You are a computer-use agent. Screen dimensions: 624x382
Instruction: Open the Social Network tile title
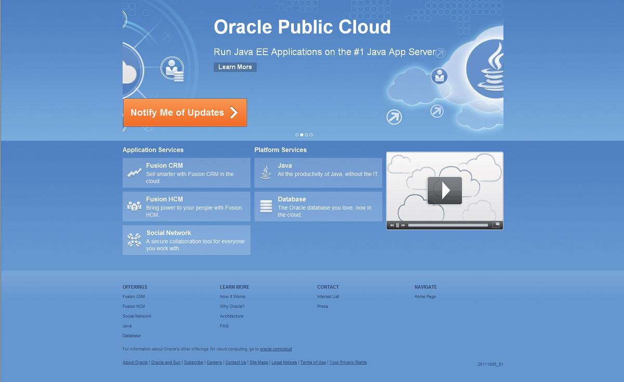pos(168,233)
